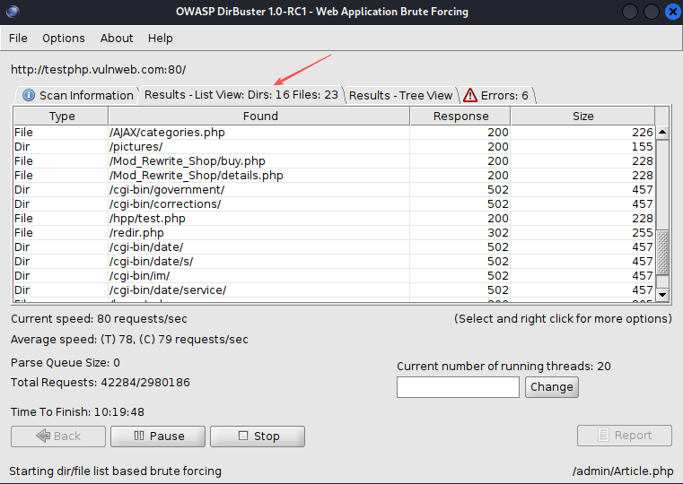Click the Report button
The height and width of the screenshot is (484, 683).
[x=624, y=436]
